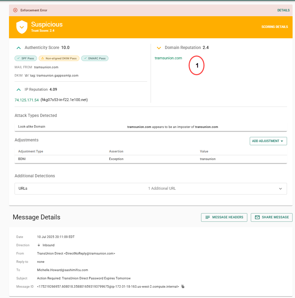The image size is (295, 298).
Task: Open DETAILS on the Enforcement Error banner
Action: (x=283, y=10)
